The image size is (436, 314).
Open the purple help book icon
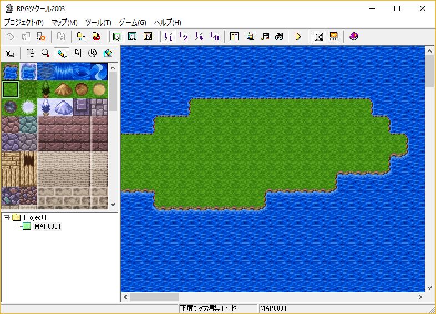(354, 37)
